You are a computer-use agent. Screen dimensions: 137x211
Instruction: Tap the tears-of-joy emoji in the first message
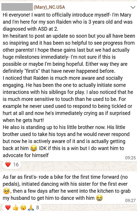pyautogui.click(x=34, y=148)
